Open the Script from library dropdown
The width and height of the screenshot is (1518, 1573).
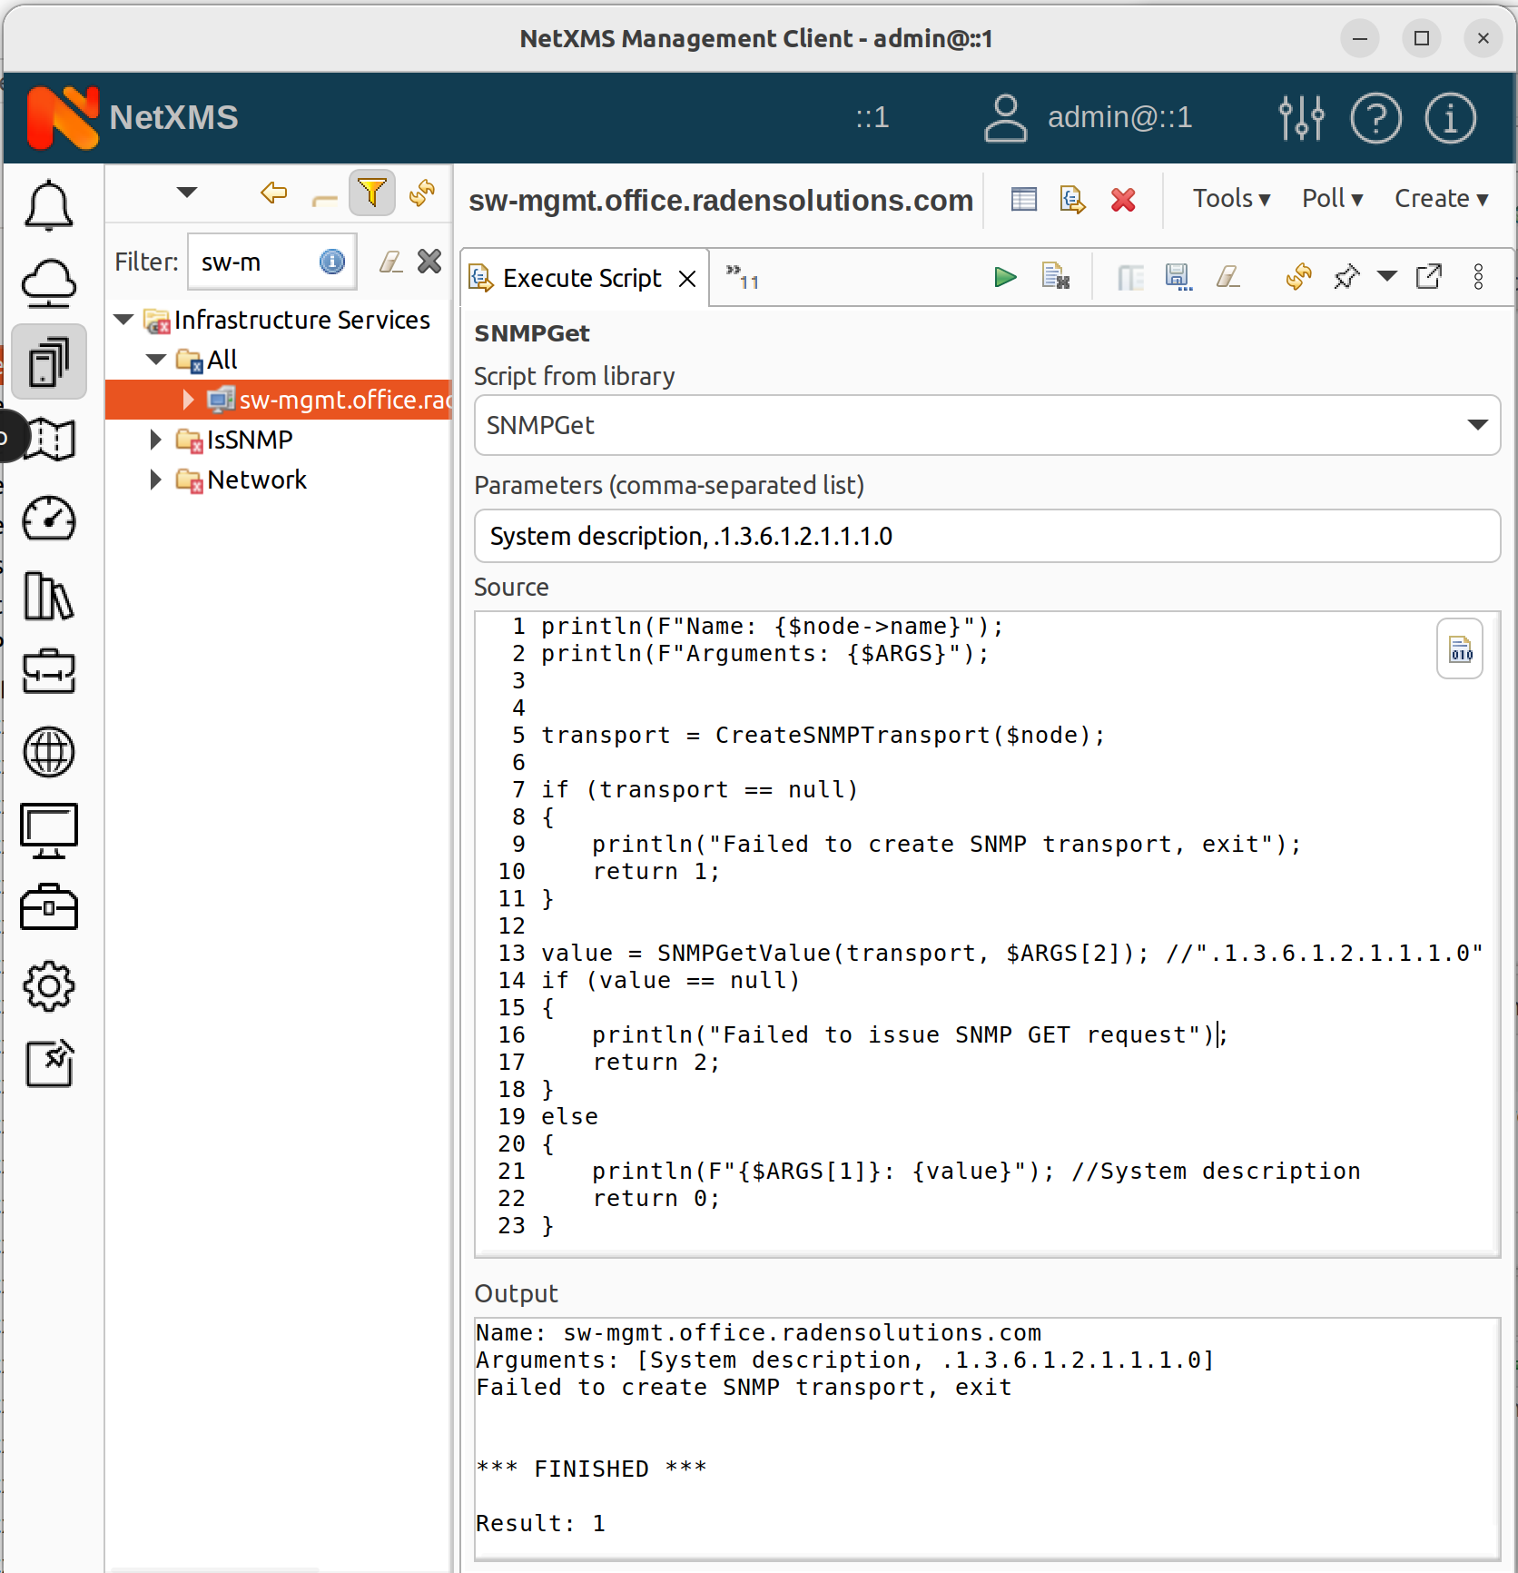tap(987, 425)
